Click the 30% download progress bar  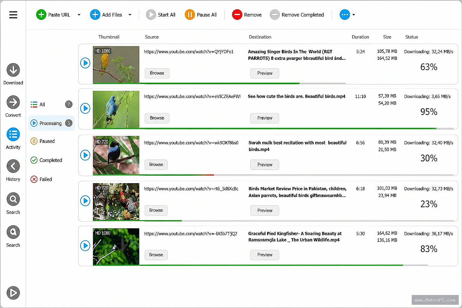[x=273, y=175]
